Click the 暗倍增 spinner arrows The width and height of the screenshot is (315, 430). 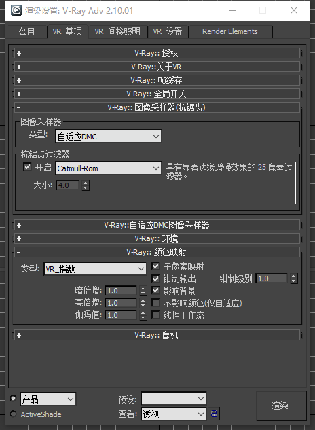(143, 291)
